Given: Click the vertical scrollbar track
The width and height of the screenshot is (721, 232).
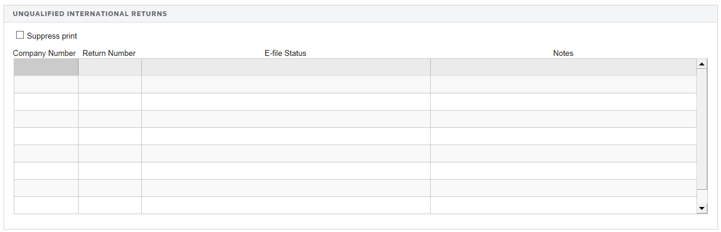Looking at the screenshot, I should click(702, 136).
